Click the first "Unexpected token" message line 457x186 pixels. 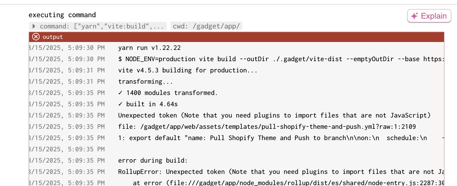point(274,116)
